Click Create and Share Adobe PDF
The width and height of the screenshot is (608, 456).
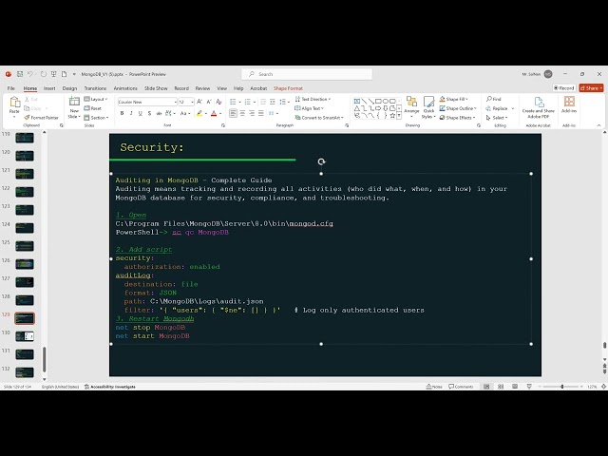pyautogui.click(x=539, y=107)
